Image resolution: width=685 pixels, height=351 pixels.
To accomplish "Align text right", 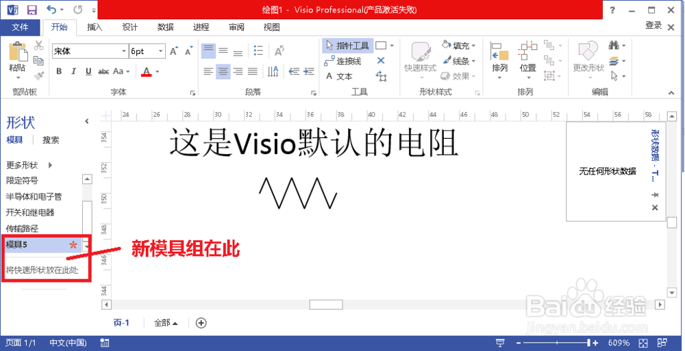I will coord(238,70).
